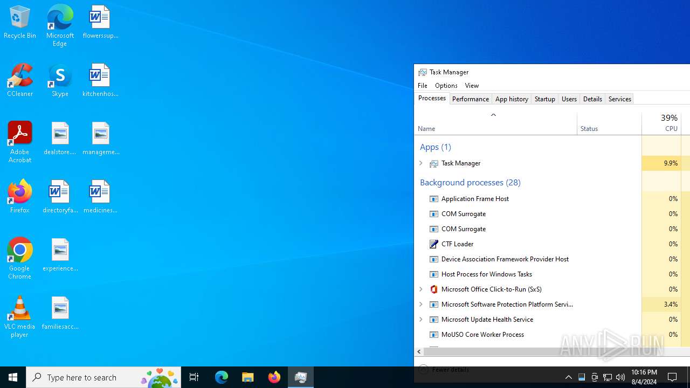Switch to the Services tab
Screen dimensions: 690x388
[x=620, y=99]
